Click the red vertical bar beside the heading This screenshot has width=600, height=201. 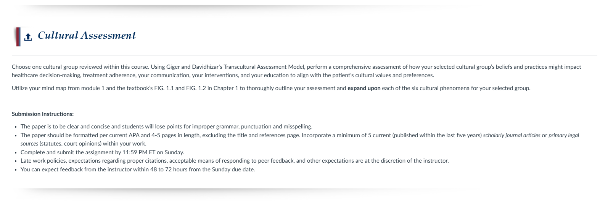pos(18,37)
